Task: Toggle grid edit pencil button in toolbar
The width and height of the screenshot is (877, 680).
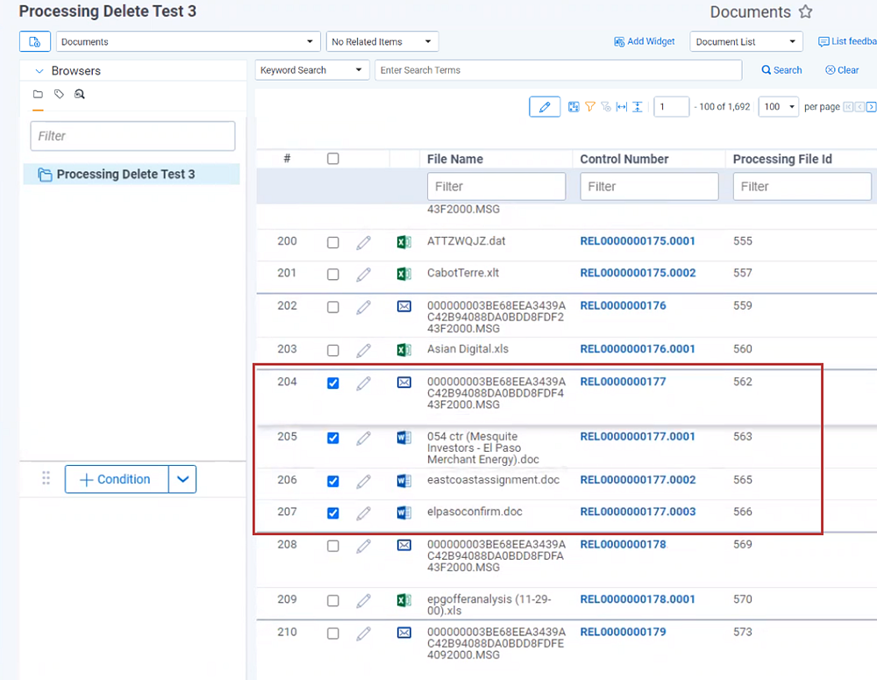Action: tap(545, 106)
